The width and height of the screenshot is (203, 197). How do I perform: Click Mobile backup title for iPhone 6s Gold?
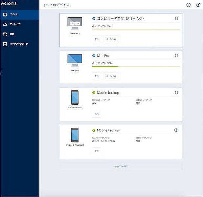click(108, 93)
